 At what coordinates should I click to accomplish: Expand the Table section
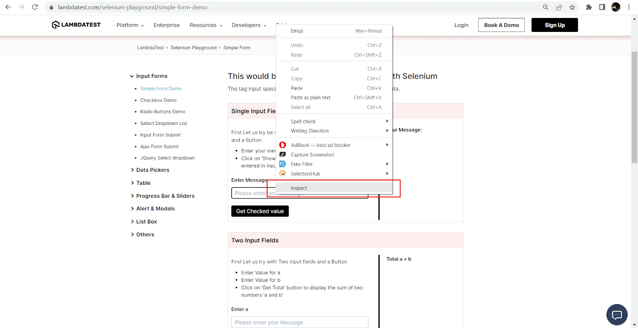141,183
